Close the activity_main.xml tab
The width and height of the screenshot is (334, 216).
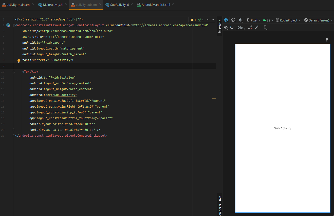tap(33, 5)
